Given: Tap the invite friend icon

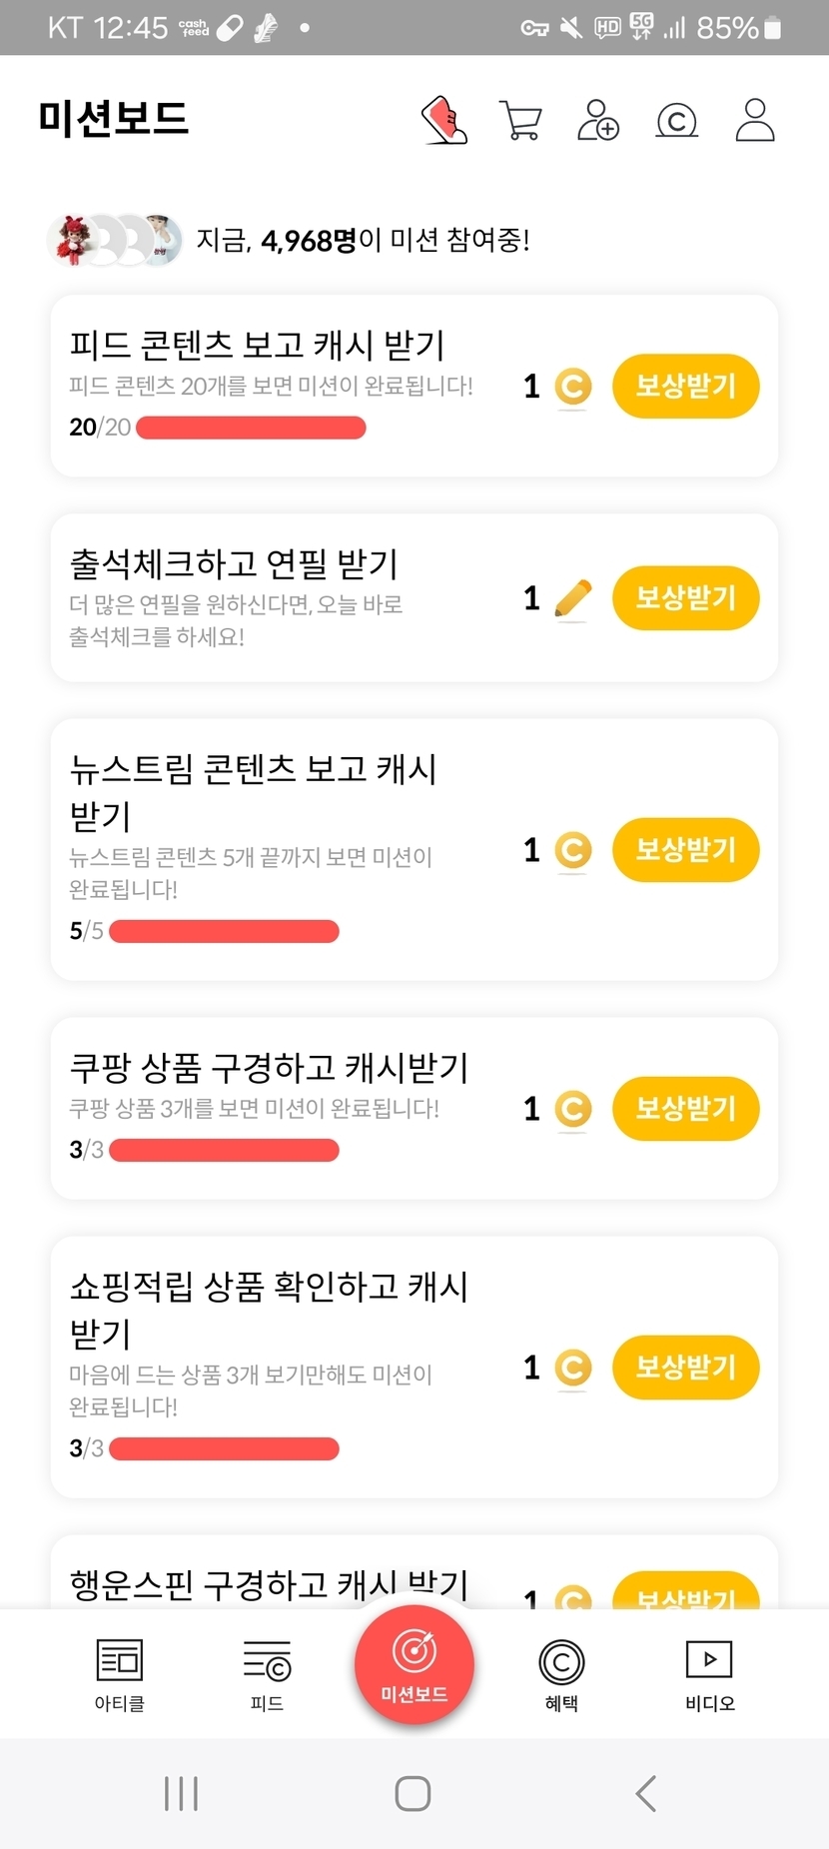Looking at the screenshot, I should tap(598, 121).
